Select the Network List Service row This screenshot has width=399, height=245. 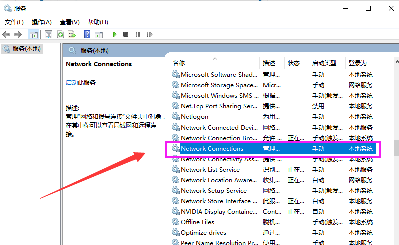pyautogui.click(x=274, y=170)
